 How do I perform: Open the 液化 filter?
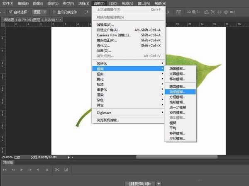click(x=104, y=45)
